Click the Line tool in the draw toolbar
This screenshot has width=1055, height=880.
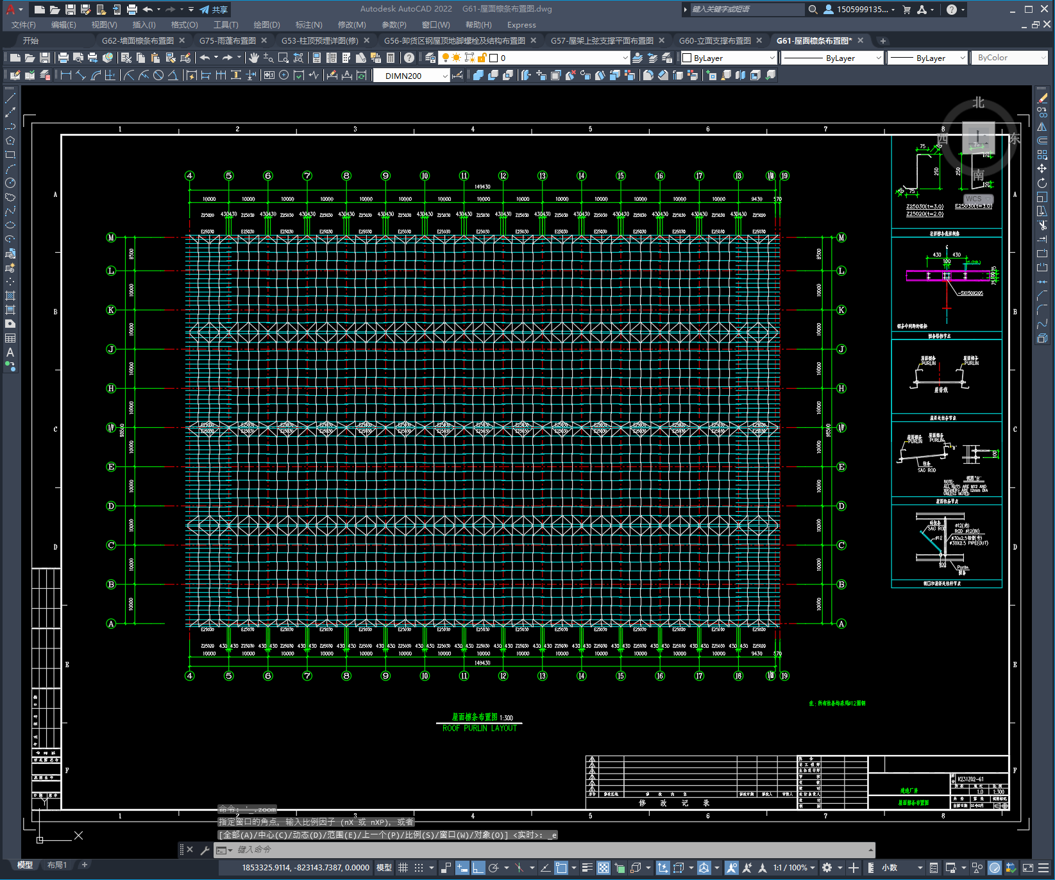click(x=10, y=98)
